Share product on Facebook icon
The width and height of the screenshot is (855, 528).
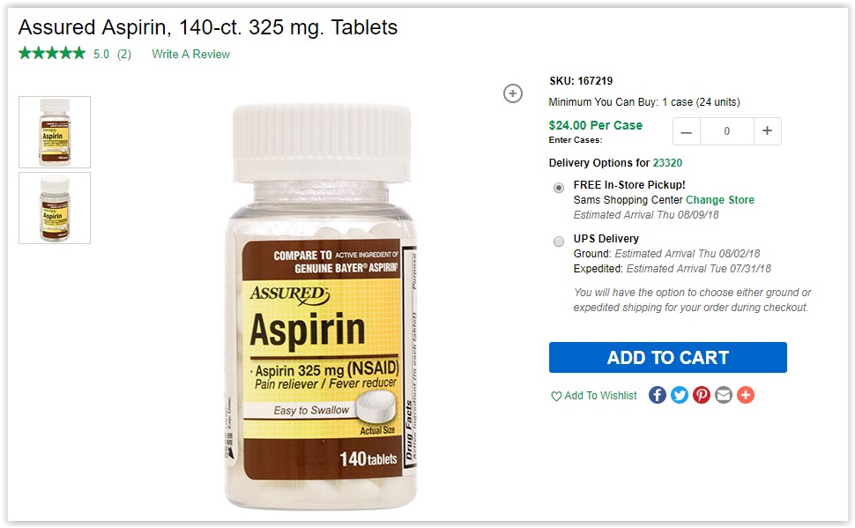(x=657, y=395)
